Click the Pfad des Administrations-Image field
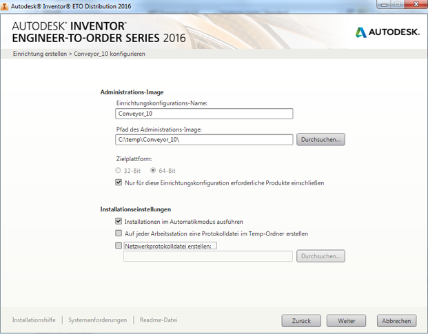The image size is (428, 334). click(x=204, y=140)
